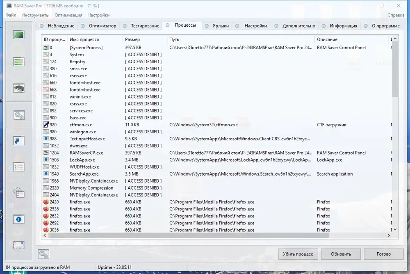
Task: Click the Обновить button
Action: click(341, 254)
